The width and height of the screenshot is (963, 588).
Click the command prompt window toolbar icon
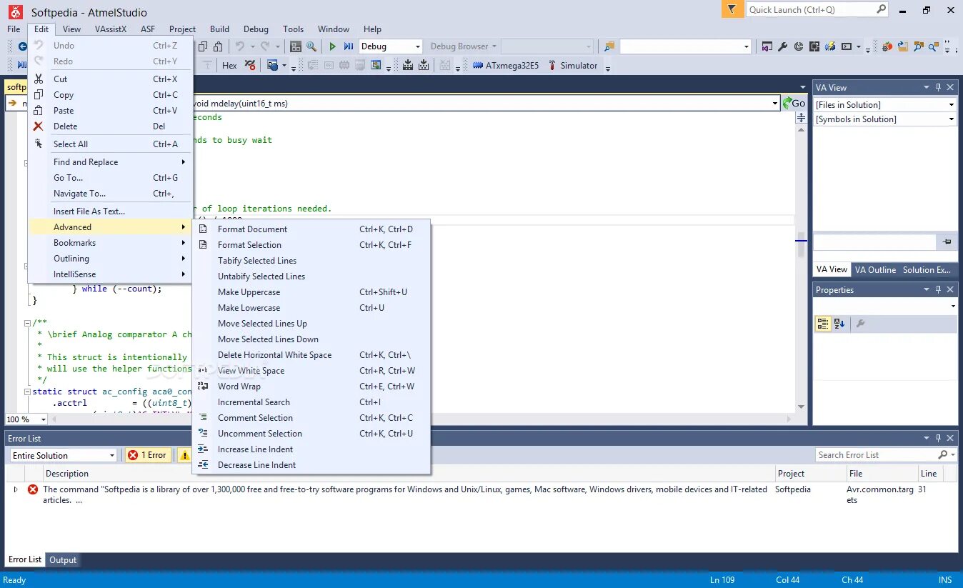point(847,46)
